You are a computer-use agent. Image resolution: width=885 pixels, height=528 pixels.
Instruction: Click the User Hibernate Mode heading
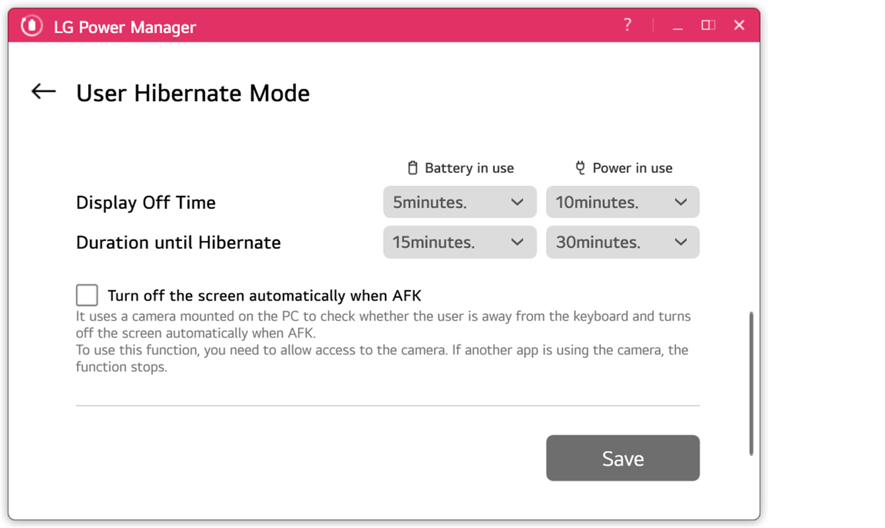pyautogui.click(x=193, y=93)
